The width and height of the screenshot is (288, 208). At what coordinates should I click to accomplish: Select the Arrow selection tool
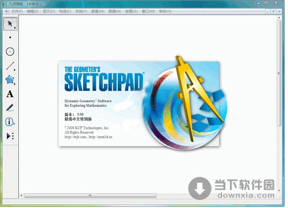tap(10, 24)
